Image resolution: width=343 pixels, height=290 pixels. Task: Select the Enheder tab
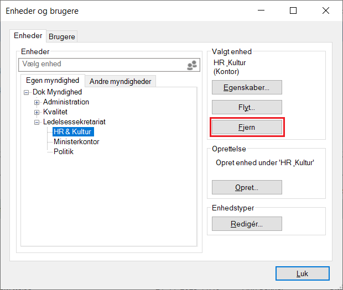(28, 36)
